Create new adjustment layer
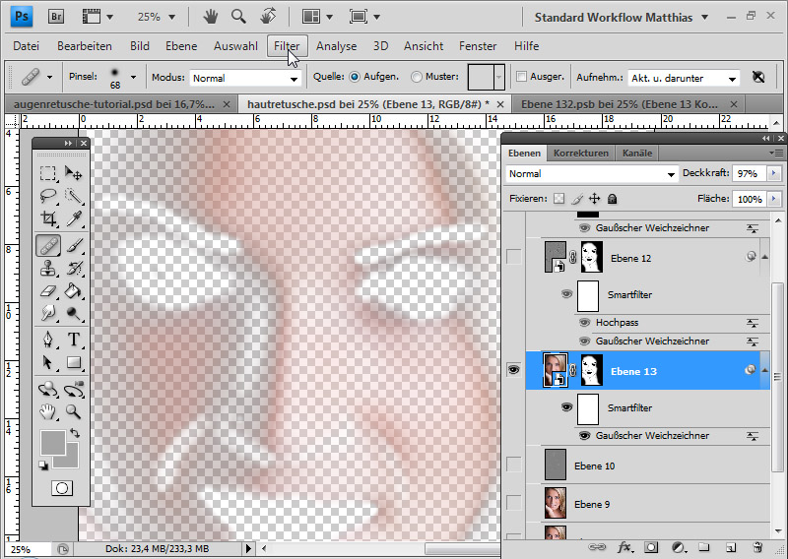This screenshot has height=559, width=788. click(x=679, y=547)
